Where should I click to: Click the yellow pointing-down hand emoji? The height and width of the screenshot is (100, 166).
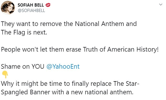(x=5, y=75)
